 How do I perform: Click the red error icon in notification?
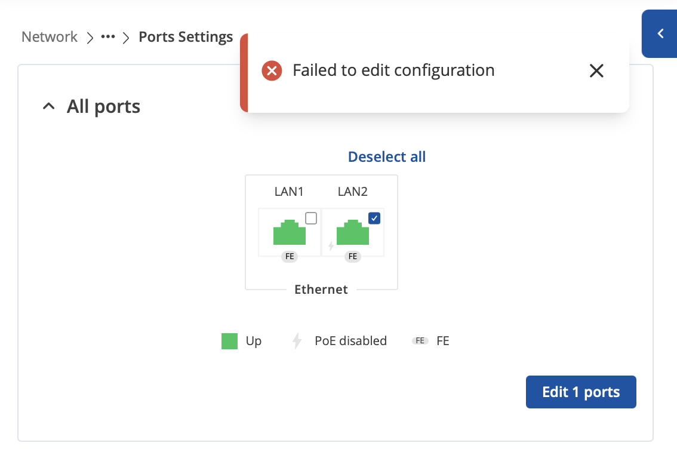coord(272,71)
